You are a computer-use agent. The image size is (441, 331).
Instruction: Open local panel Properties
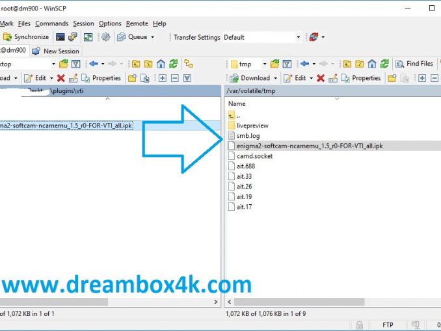pyautogui.click(x=101, y=78)
